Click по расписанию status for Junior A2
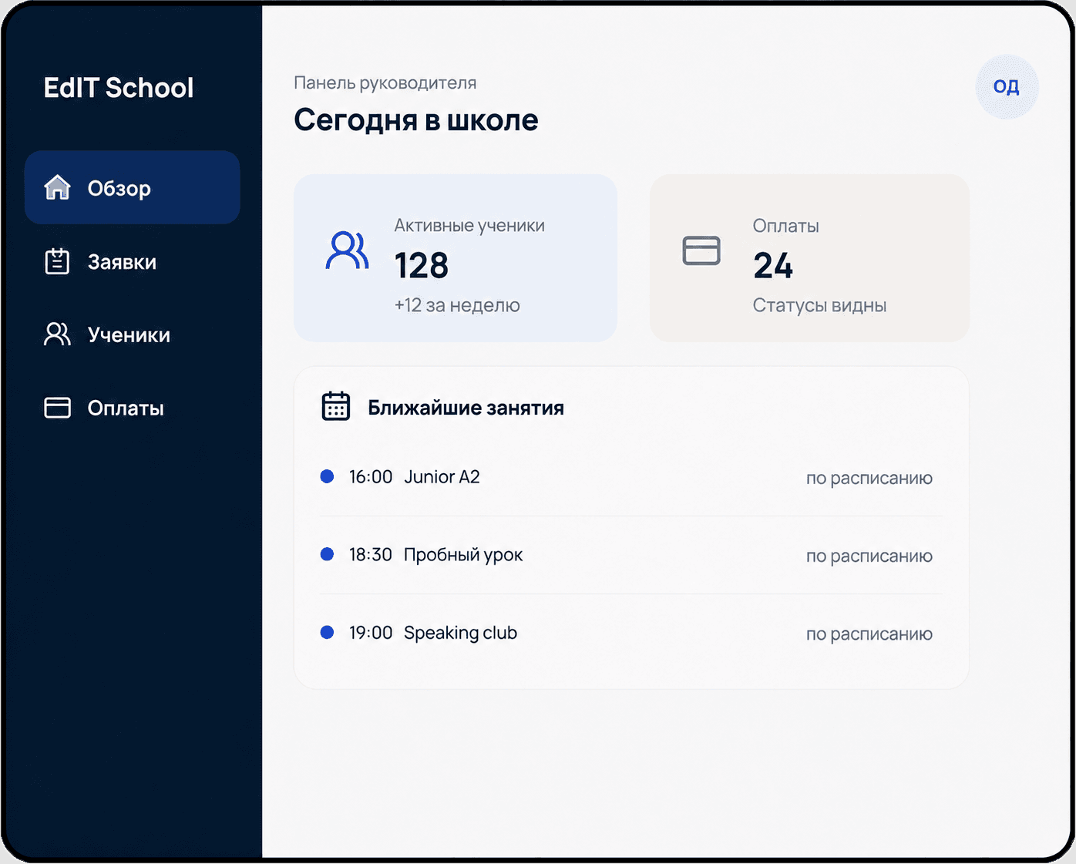The width and height of the screenshot is (1076, 864). tap(869, 478)
